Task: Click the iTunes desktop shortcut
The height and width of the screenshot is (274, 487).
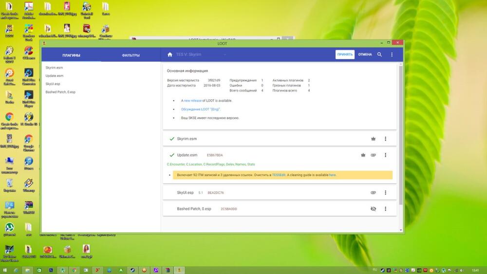Action: (x=29, y=163)
